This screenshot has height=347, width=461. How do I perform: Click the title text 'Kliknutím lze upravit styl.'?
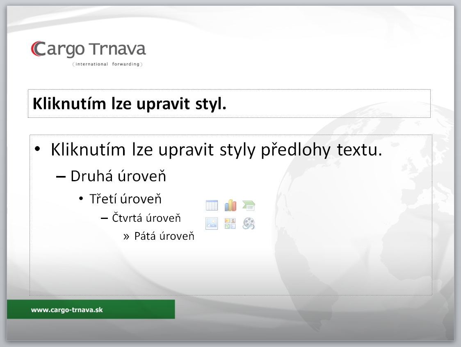coord(129,104)
